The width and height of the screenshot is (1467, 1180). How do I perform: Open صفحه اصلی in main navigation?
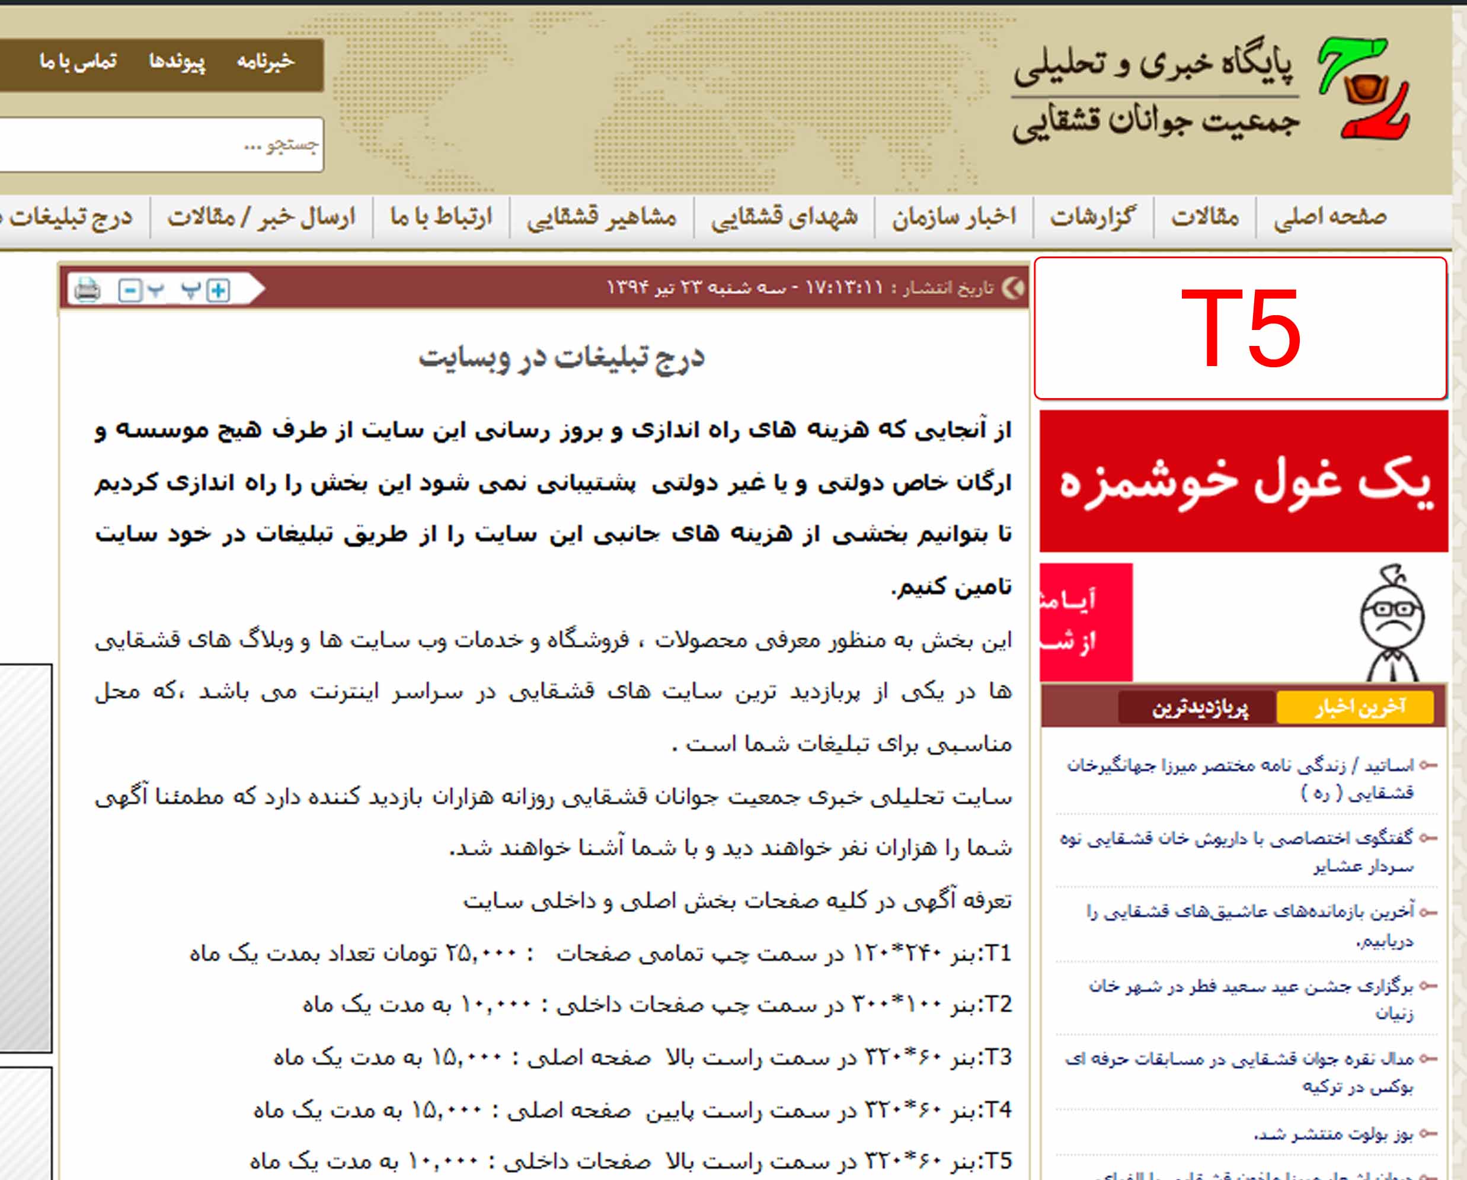click(x=1329, y=217)
